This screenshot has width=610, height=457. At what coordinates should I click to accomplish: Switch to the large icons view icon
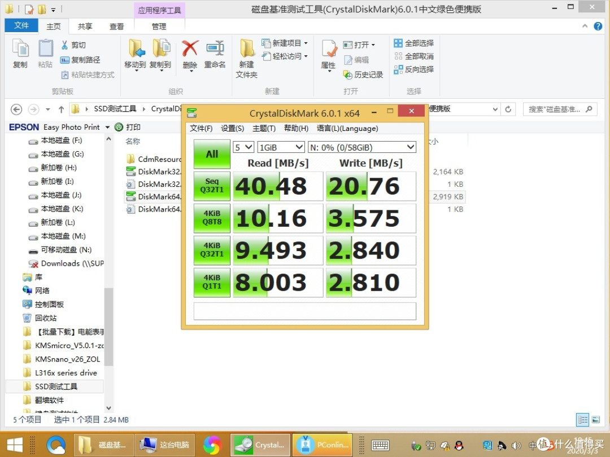pos(595,420)
